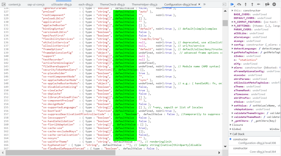Toggle pause on exceptions
The height and width of the screenshot is (156, 281).
click(274, 4)
